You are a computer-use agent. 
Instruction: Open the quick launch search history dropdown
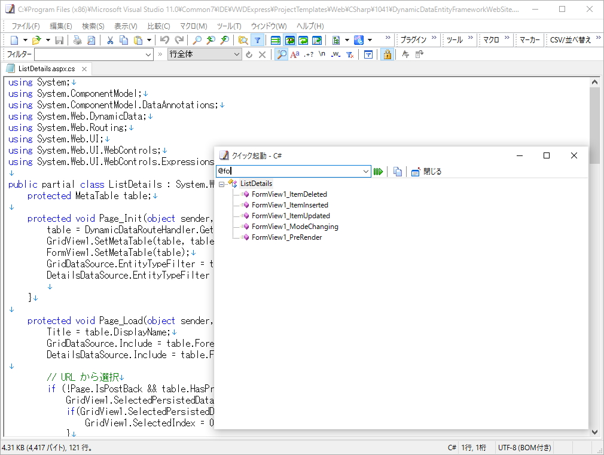(366, 172)
